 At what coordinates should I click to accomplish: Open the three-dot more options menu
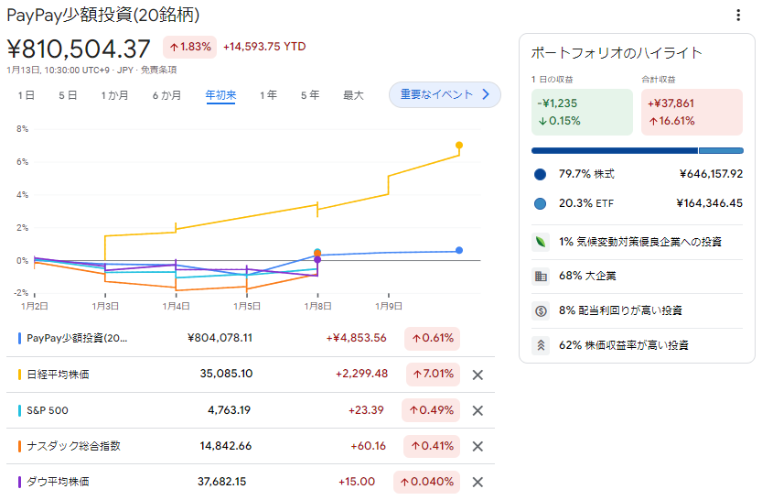point(738,16)
